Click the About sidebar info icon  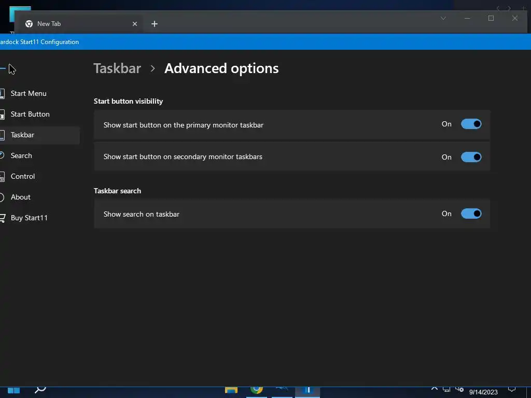pyautogui.click(x=2, y=197)
